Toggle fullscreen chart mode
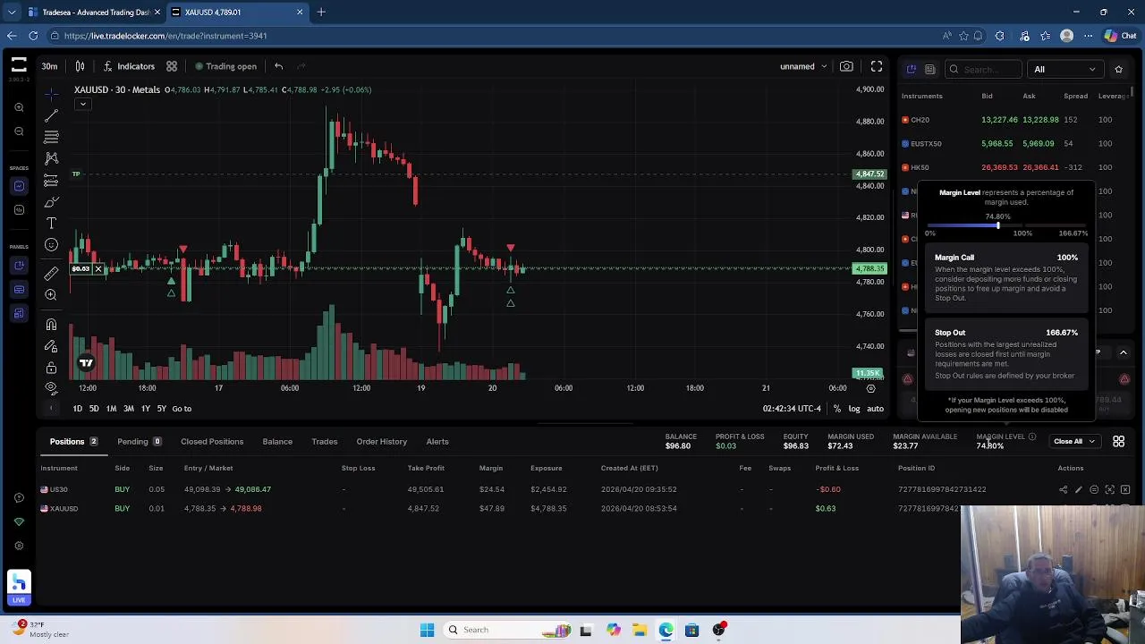Screen dimensions: 1145x644 (x=877, y=66)
